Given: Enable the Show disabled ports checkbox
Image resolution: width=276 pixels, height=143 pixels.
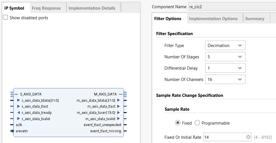Looking at the screenshot, I should pos(5,18).
